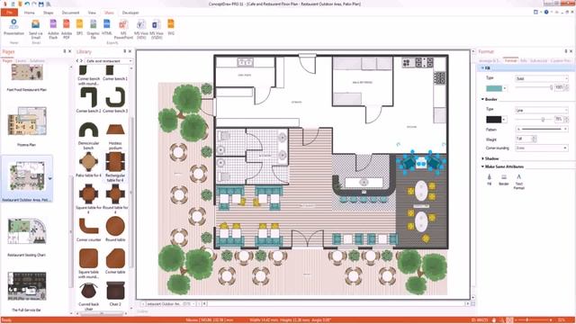Open Layers tab in Pages panel
576x324 pixels.
[x=21, y=61]
